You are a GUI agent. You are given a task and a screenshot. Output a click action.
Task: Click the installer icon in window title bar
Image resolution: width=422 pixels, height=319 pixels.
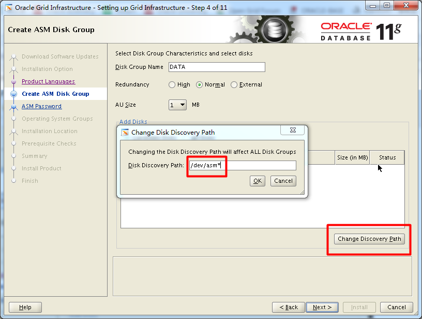[9, 8]
